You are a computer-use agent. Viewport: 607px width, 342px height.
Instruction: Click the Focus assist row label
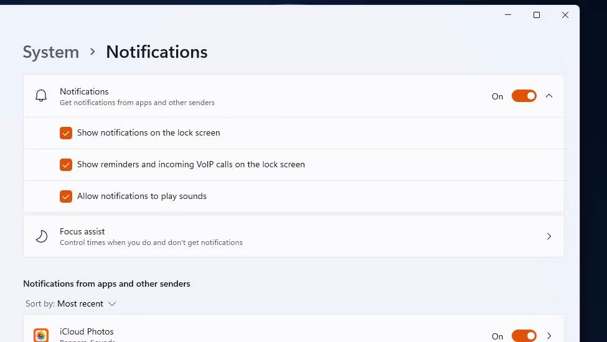[82, 231]
